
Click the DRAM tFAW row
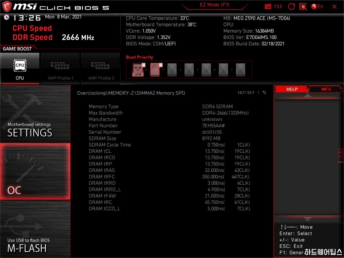(169, 196)
